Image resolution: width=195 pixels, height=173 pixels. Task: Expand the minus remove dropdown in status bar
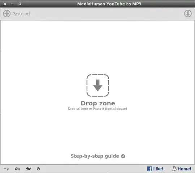[x=6, y=169]
